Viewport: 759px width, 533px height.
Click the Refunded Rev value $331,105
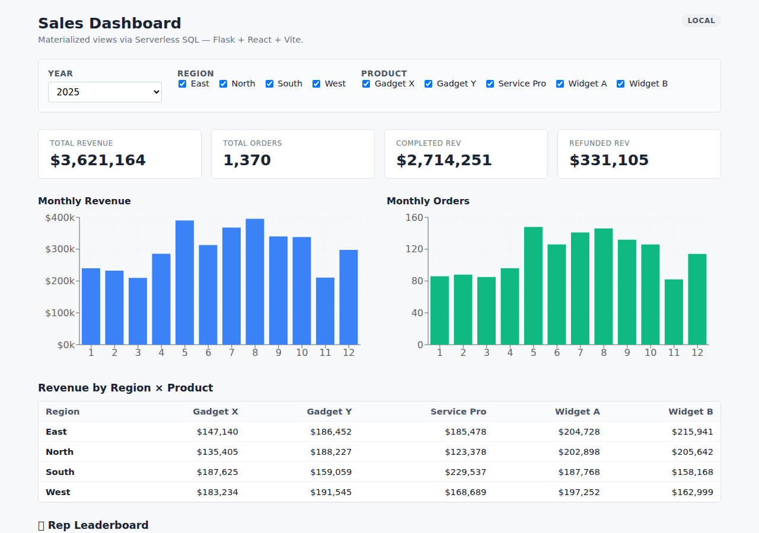point(609,160)
